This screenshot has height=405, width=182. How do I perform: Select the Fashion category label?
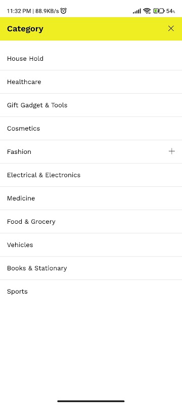pos(19,151)
